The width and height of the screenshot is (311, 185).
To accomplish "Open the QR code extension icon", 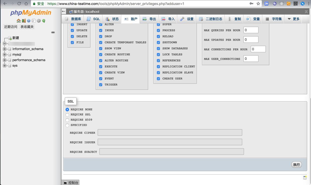I will click(x=295, y=4).
